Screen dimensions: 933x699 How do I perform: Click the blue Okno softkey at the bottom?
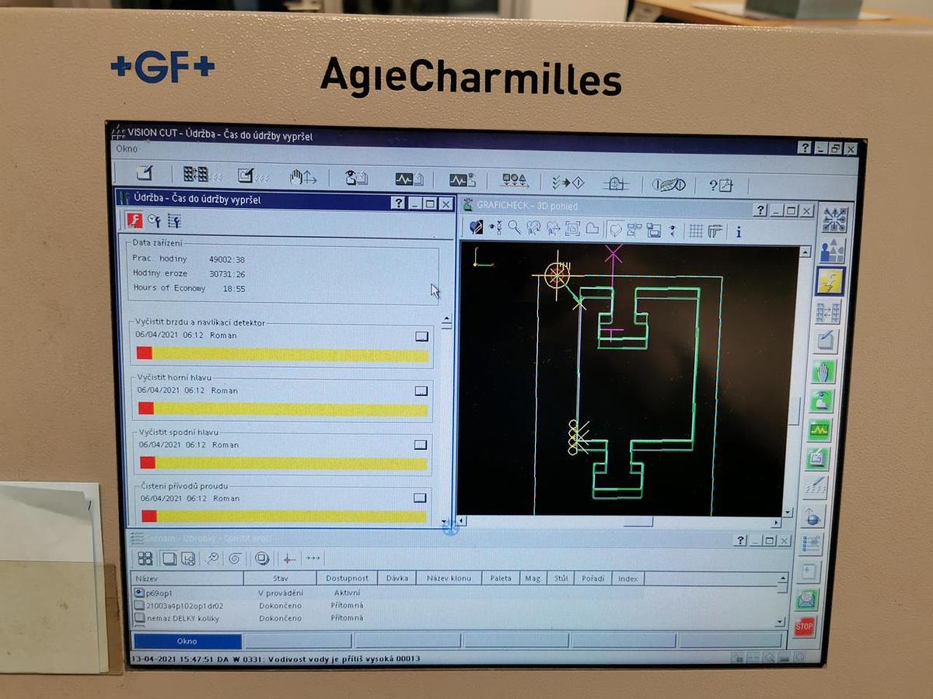tap(187, 642)
